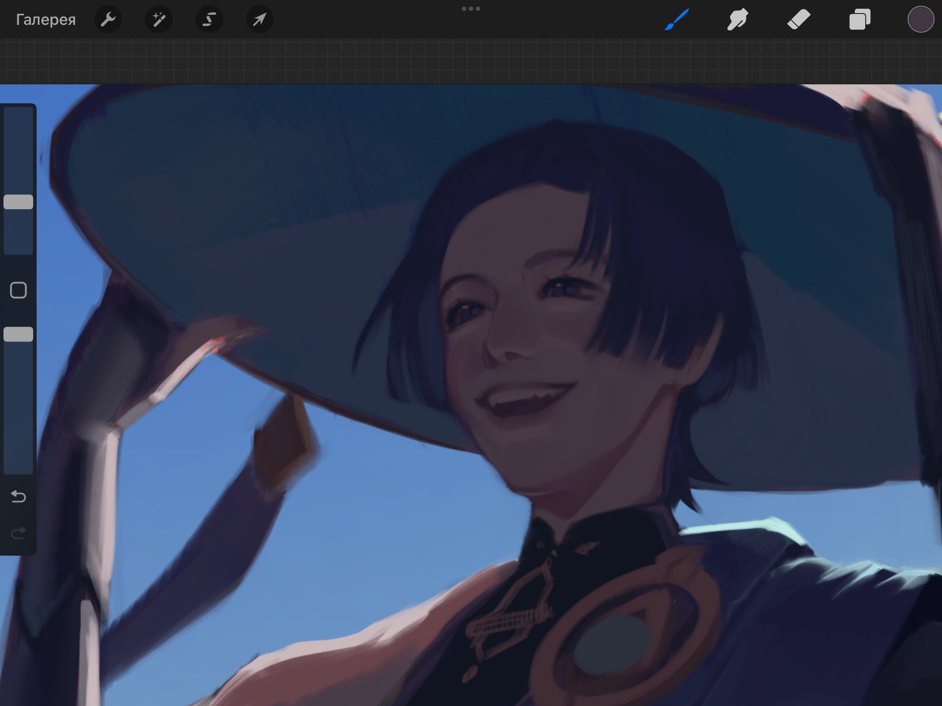Open the Adjustments magic wand menu
Screen dimensions: 942x706
pyautogui.click(x=159, y=20)
